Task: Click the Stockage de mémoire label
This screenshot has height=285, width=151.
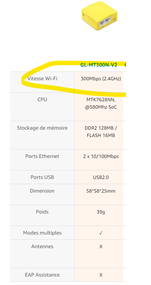Action: pos(42,128)
